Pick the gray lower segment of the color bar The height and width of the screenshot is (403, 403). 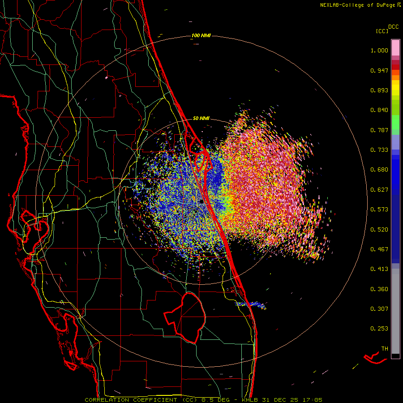[395, 311]
